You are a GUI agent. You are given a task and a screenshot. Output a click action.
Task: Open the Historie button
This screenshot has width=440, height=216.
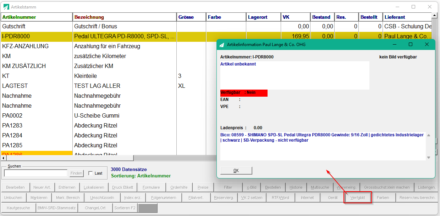[296, 187]
